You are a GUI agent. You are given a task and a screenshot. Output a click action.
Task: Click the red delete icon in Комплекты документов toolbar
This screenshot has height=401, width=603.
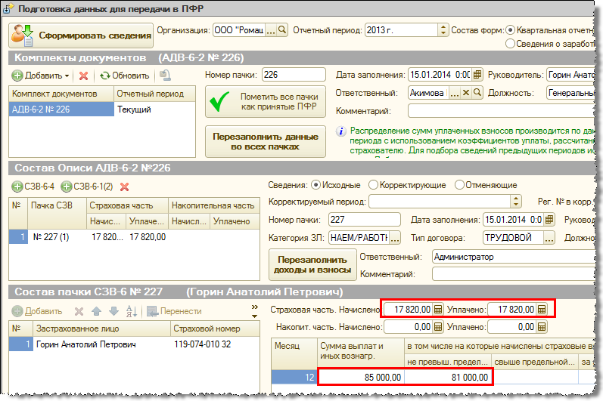83,76
